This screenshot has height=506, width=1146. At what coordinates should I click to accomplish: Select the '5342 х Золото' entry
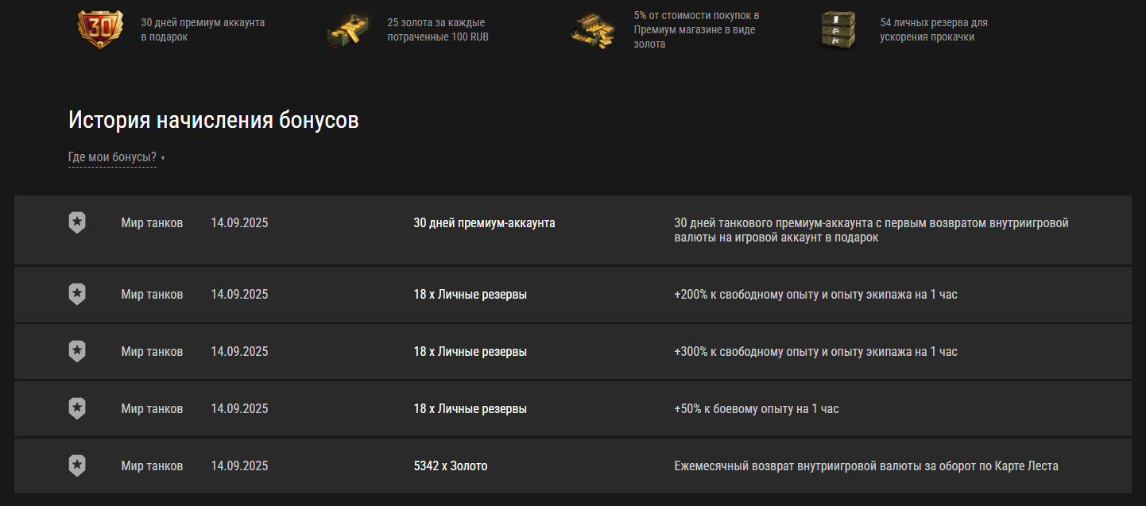(451, 466)
